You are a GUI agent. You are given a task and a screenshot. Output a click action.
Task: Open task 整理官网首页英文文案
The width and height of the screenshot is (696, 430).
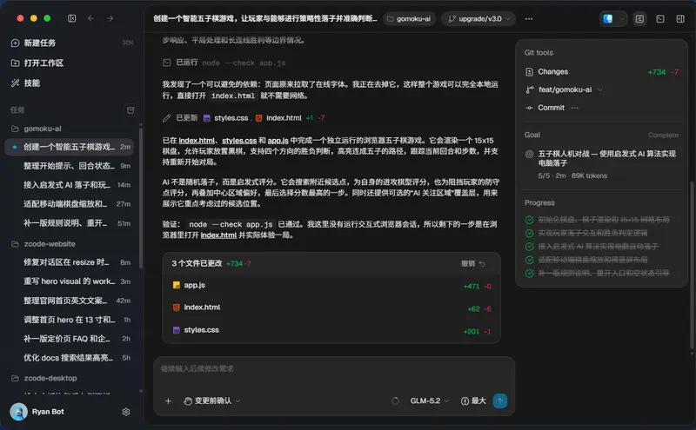tap(70, 300)
